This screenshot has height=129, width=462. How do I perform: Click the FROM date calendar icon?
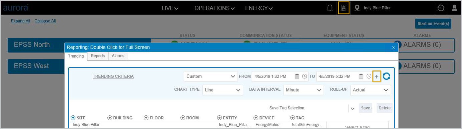[x=297, y=76]
